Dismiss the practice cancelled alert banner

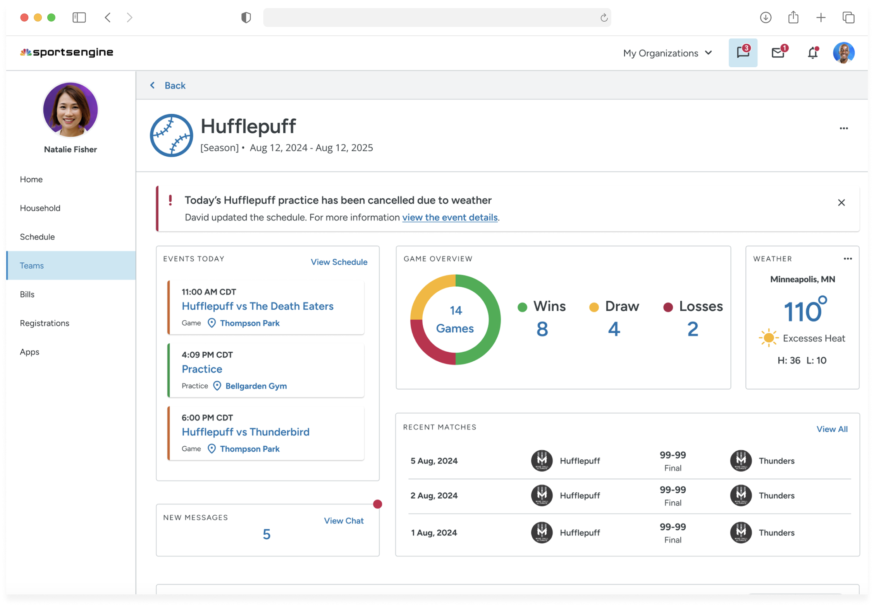tap(841, 203)
